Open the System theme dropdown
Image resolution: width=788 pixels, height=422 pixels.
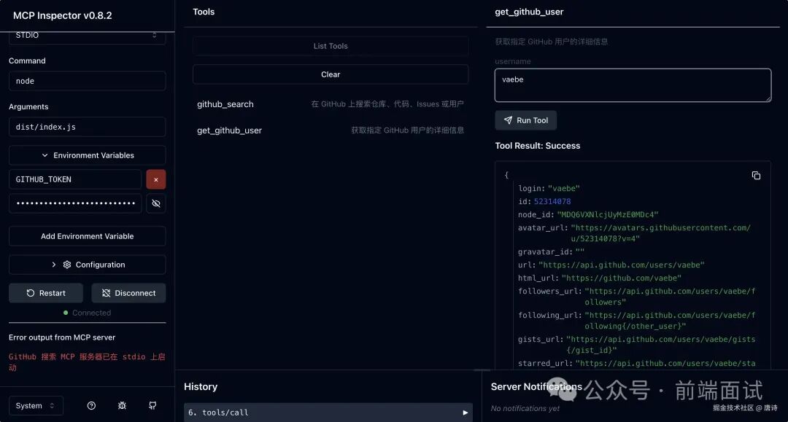tap(36, 405)
